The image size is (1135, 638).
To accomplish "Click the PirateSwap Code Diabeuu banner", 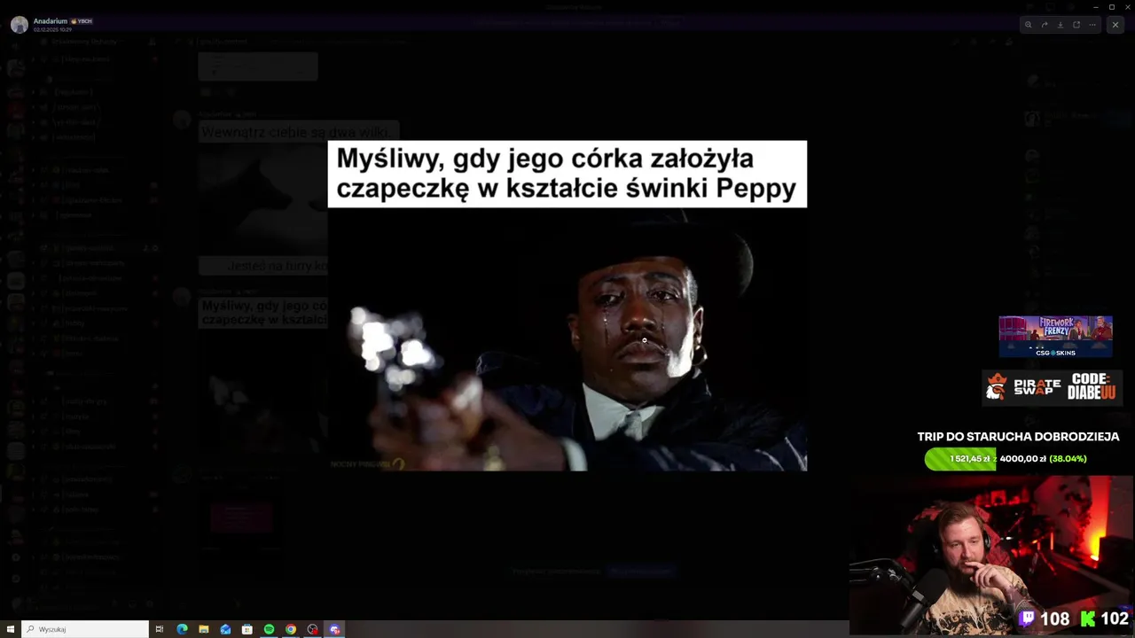I will 1052,386.
